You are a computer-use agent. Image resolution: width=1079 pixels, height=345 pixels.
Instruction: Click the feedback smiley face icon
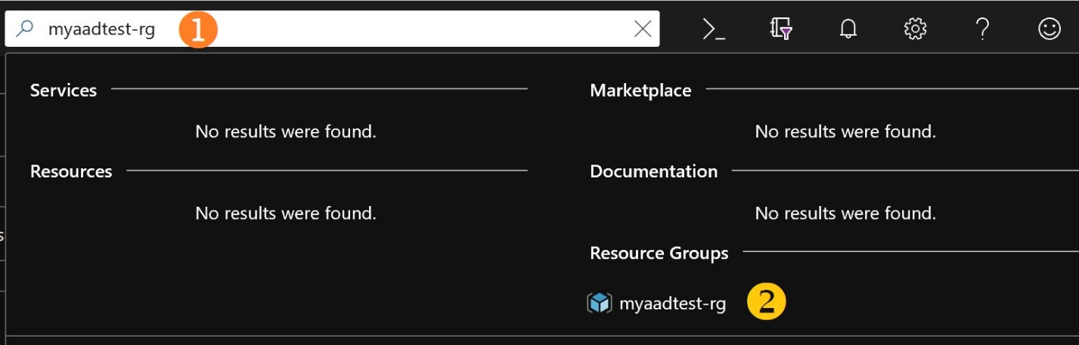1049,29
